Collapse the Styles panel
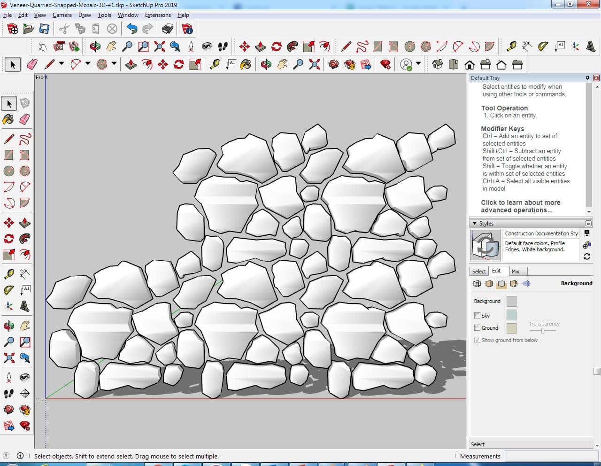The image size is (601, 466). [x=475, y=224]
